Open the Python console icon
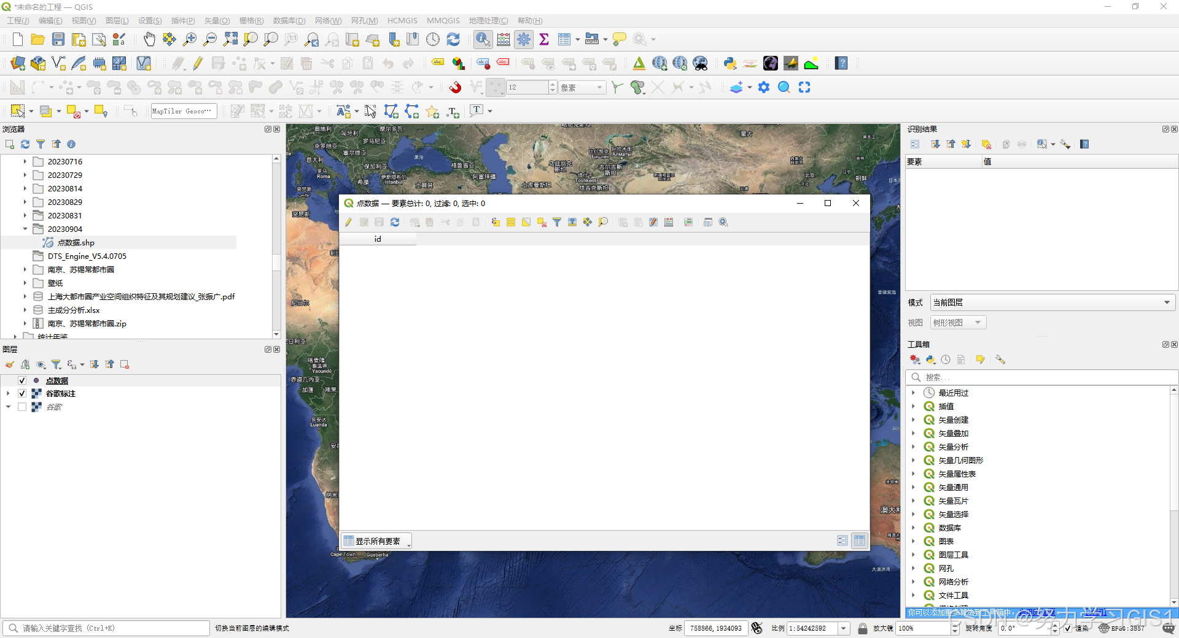This screenshot has width=1179, height=638. (730, 63)
